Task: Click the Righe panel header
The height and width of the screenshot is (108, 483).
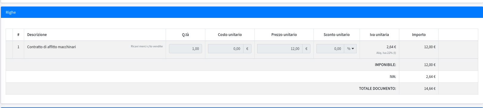Action: click(x=242, y=12)
